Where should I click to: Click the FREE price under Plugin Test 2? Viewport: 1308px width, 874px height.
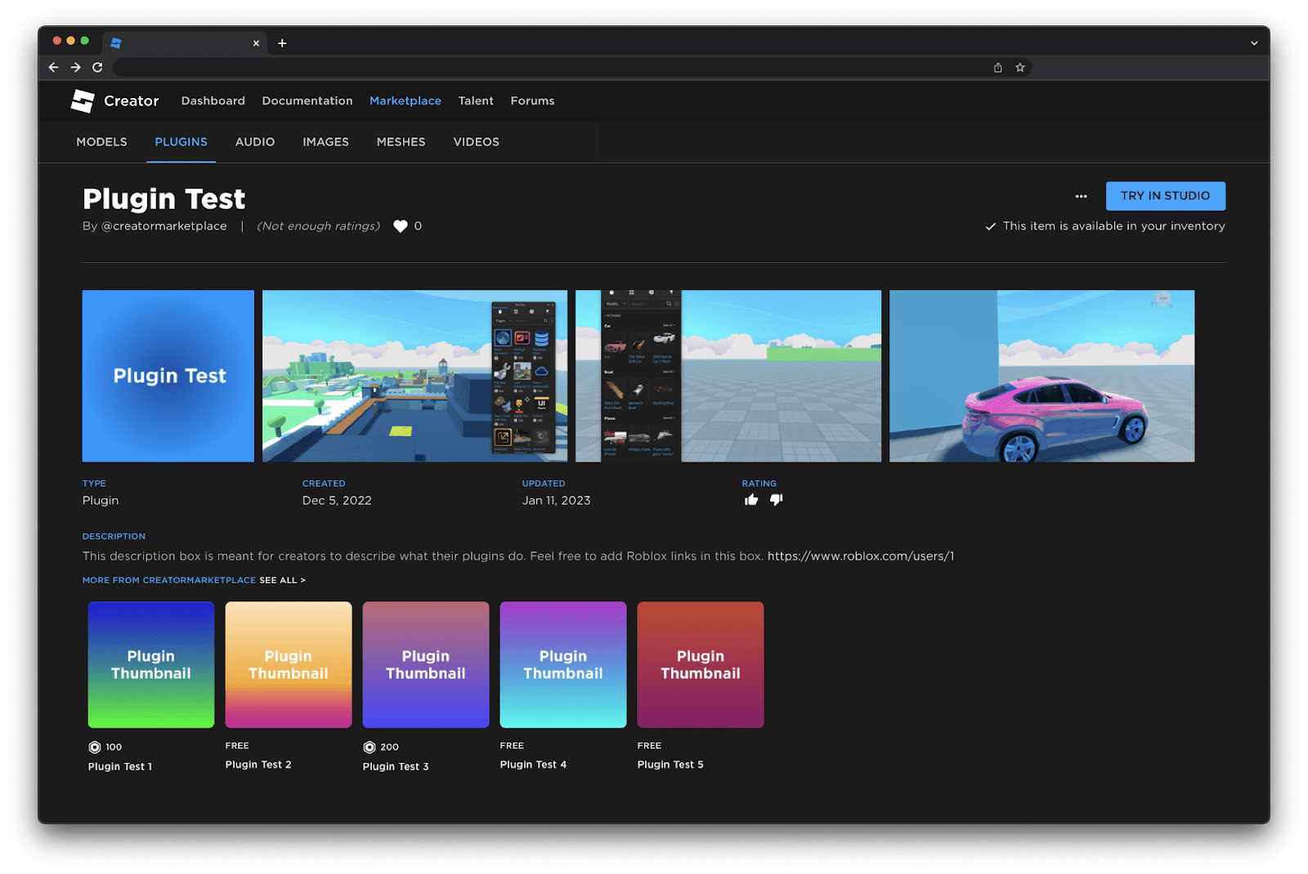click(x=237, y=746)
